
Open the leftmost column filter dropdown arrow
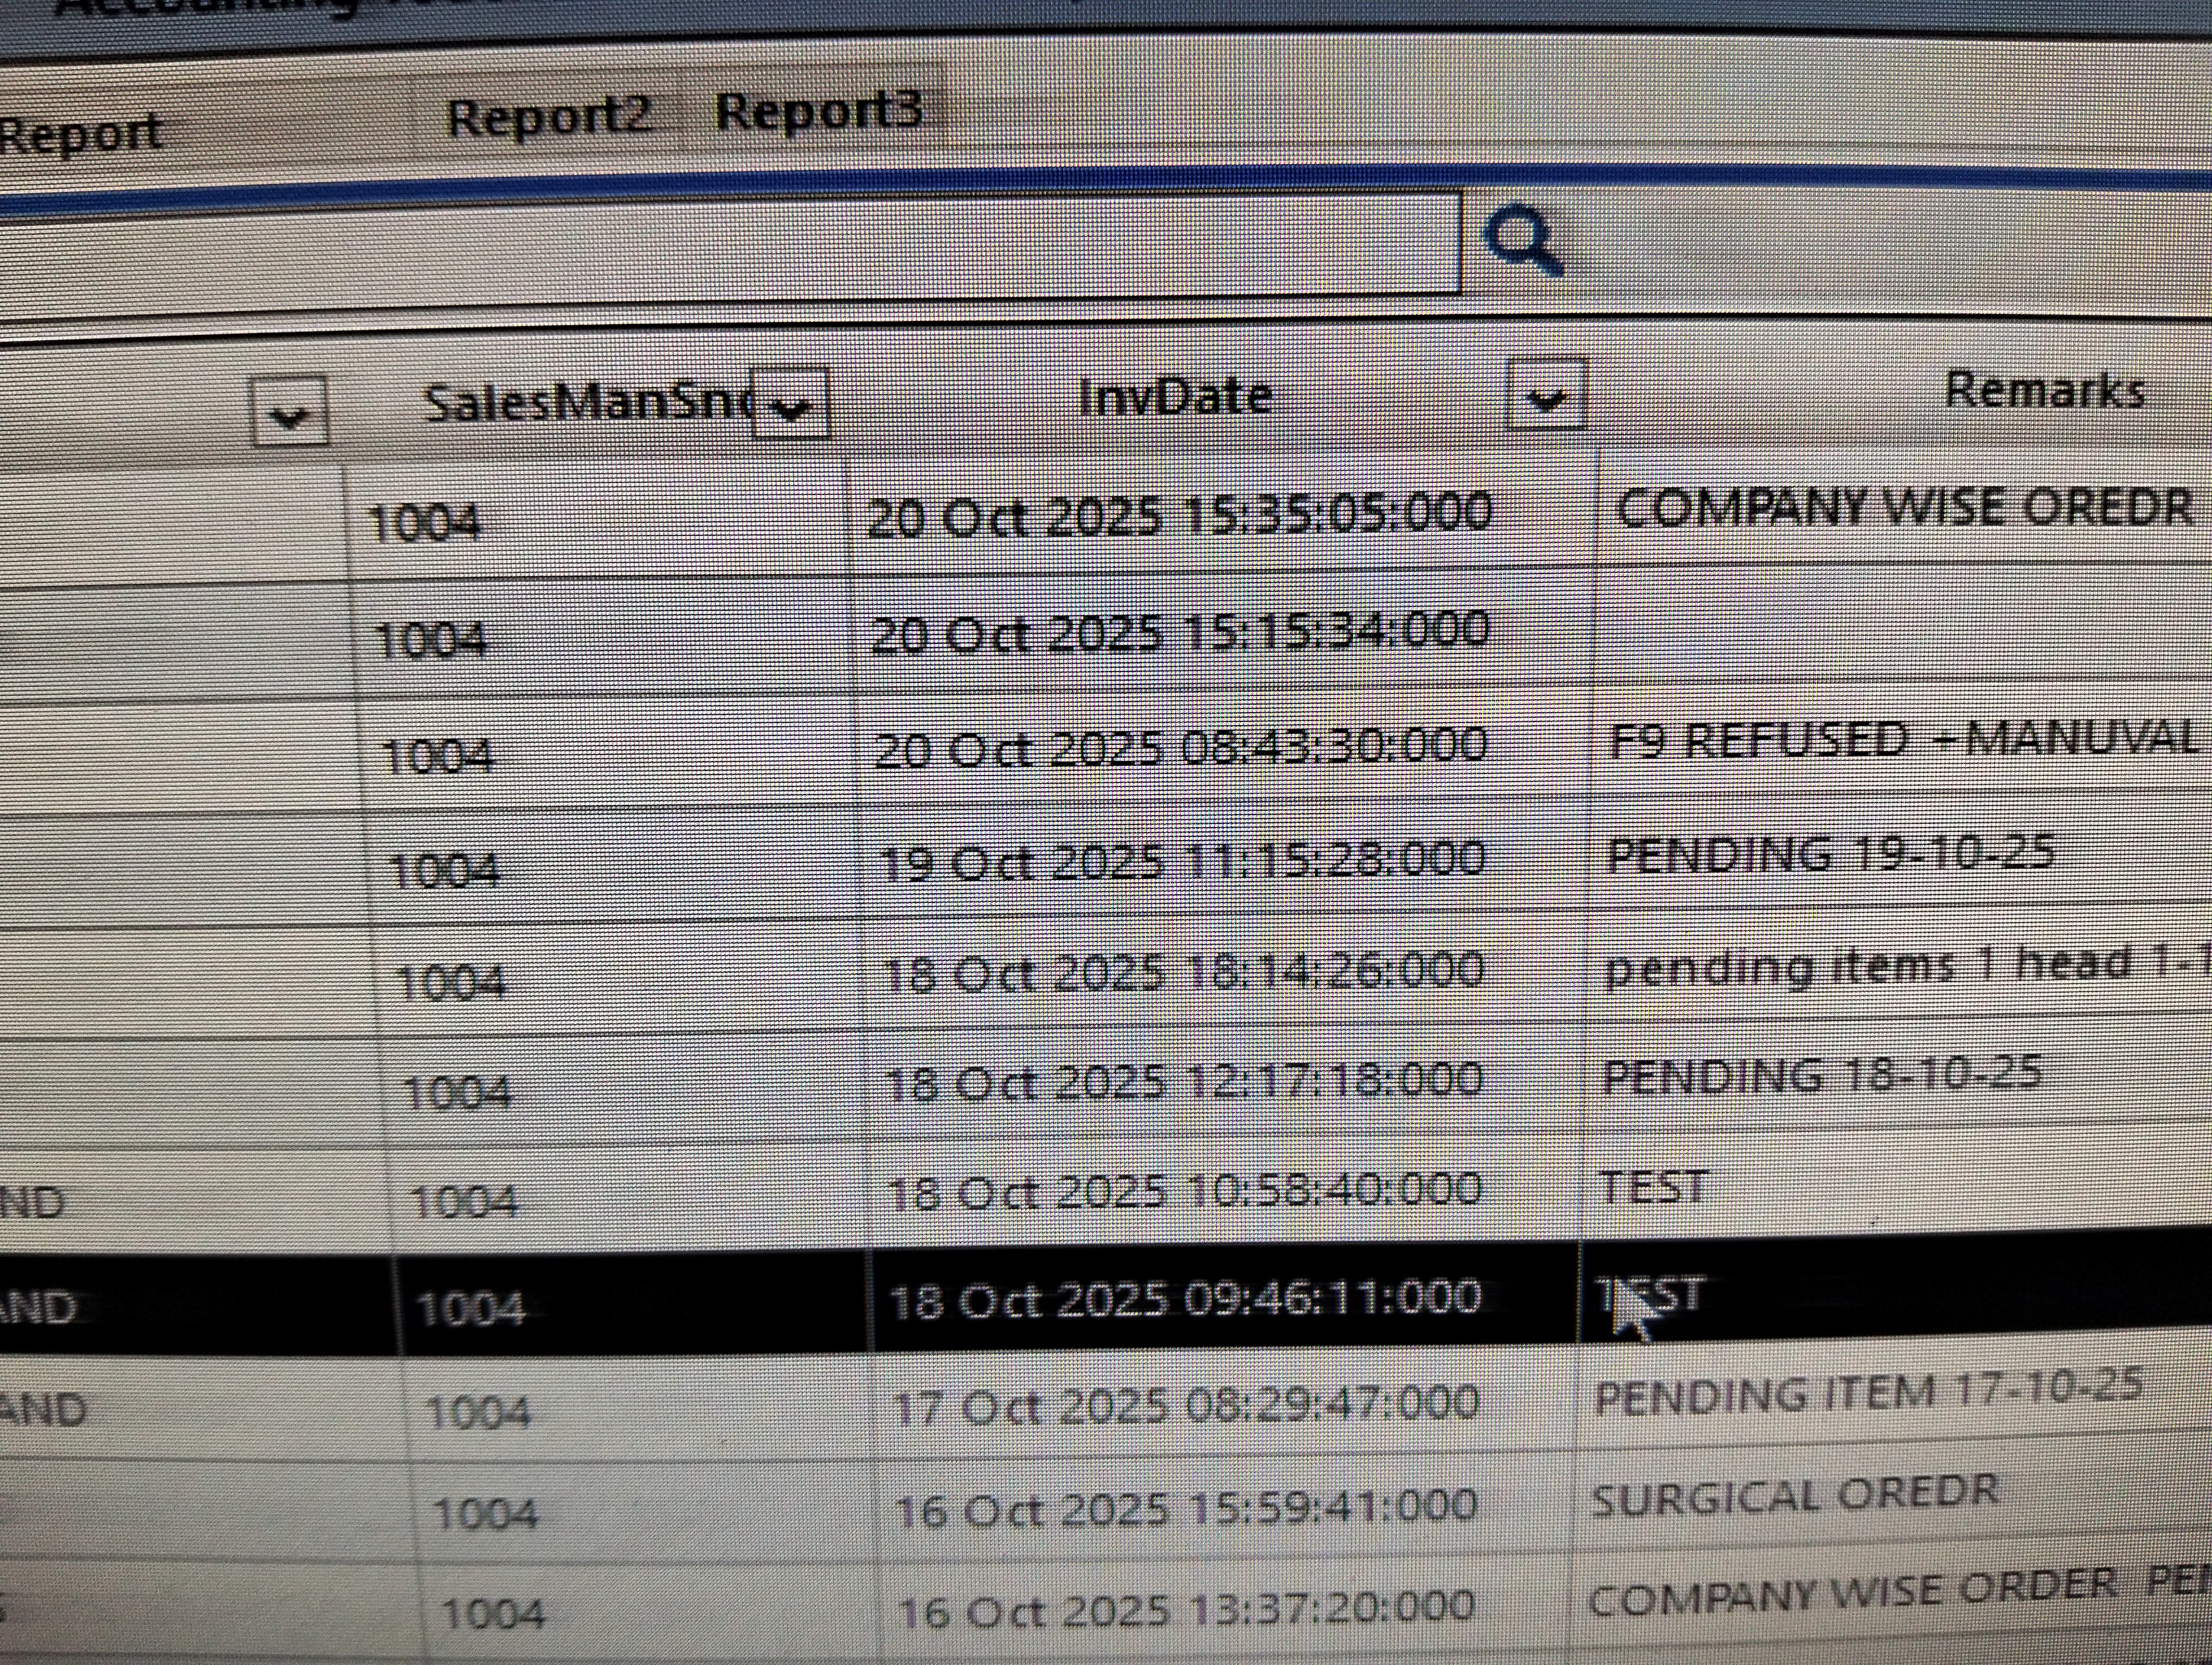tap(290, 411)
